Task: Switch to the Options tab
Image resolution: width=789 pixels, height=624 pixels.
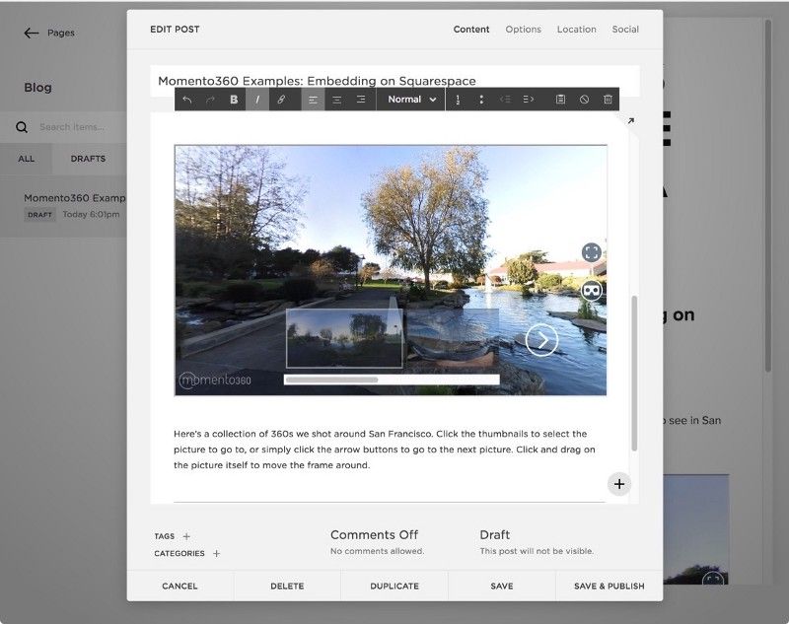Action: point(524,30)
